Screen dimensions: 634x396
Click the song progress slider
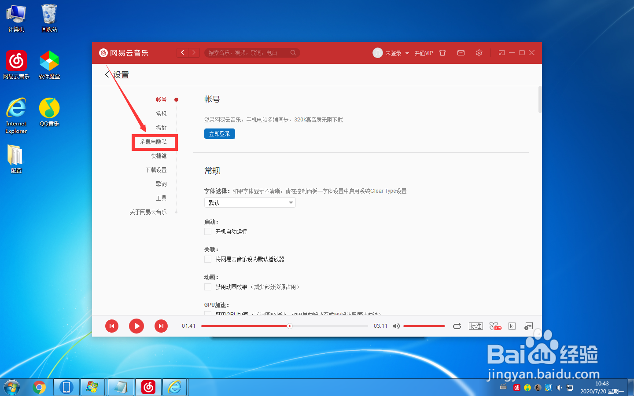point(284,326)
